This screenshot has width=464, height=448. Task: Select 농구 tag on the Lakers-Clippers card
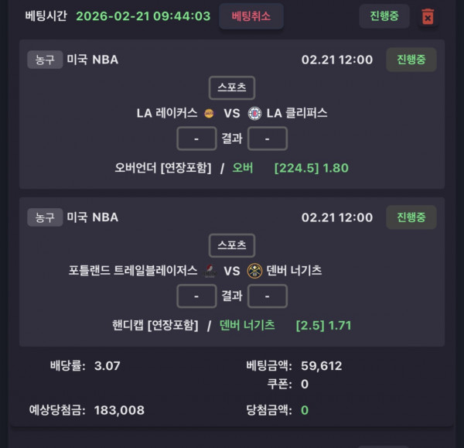(44, 60)
